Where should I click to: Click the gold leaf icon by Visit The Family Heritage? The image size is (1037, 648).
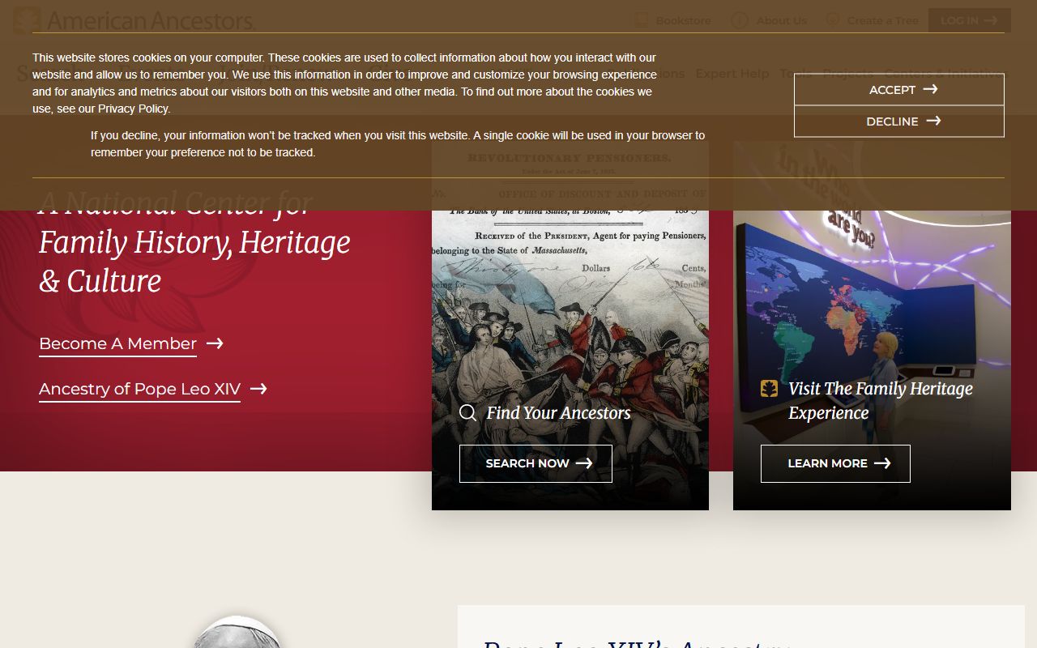click(x=769, y=389)
